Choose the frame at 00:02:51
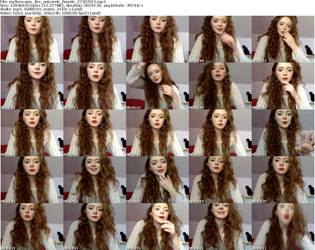315x250 pixels. [x=95, y=180]
